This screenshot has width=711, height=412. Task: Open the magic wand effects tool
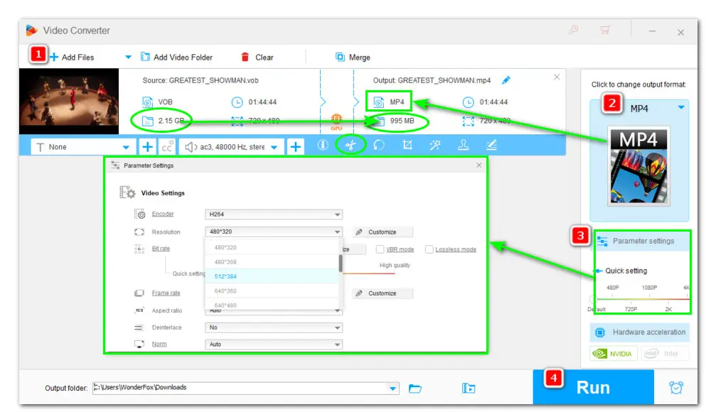[x=435, y=146]
